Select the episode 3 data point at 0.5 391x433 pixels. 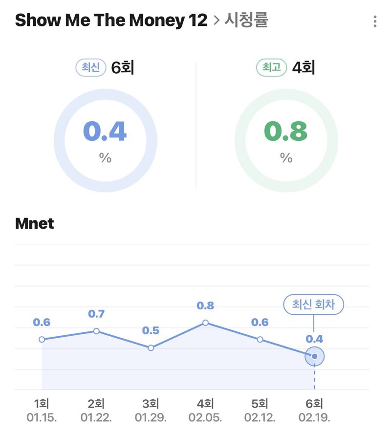(x=151, y=348)
